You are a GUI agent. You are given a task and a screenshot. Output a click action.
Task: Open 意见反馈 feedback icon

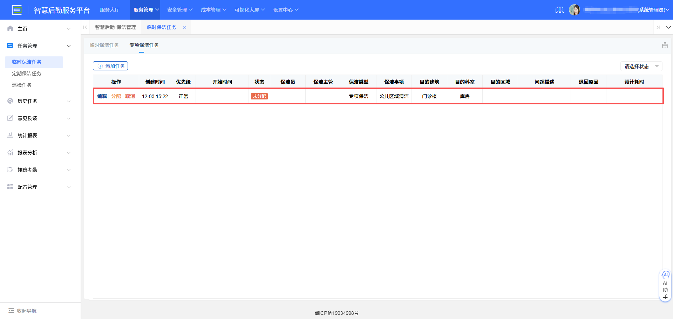click(10, 118)
